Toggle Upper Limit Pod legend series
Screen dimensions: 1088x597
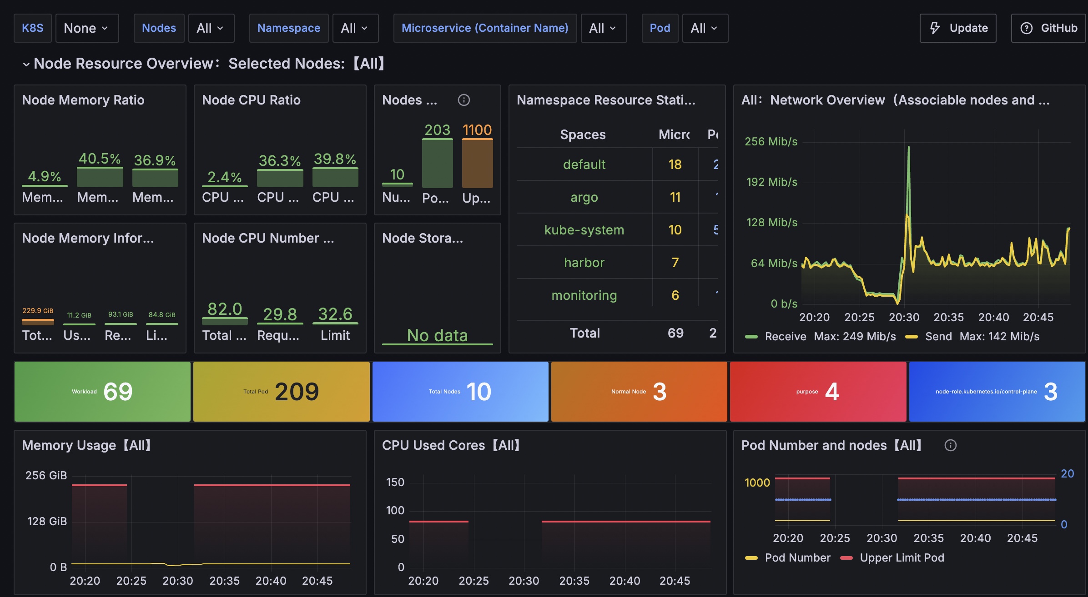coord(902,558)
